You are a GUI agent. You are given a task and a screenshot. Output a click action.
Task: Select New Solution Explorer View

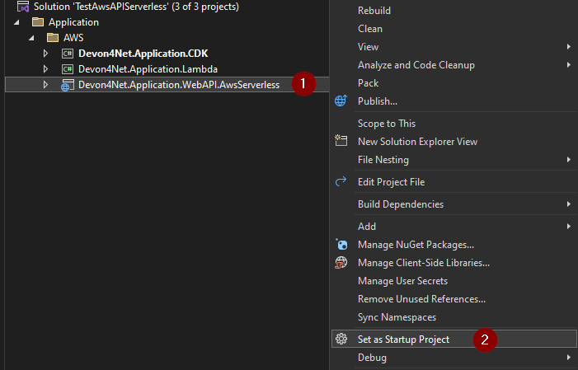point(418,142)
